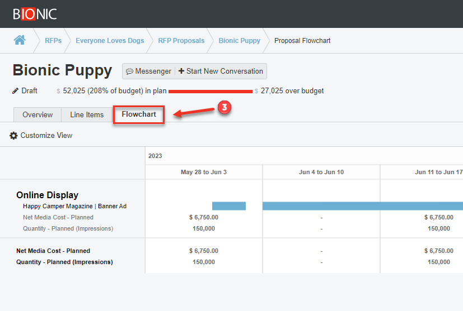Click the red step 3 marker

click(225, 108)
